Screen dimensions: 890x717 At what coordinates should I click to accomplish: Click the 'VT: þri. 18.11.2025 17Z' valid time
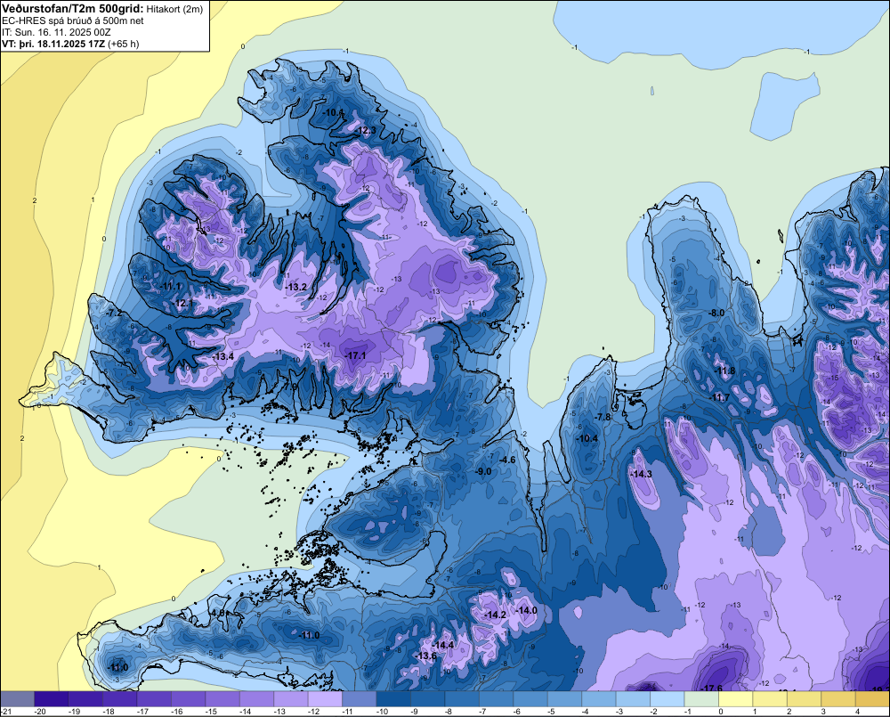pos(53,44)
